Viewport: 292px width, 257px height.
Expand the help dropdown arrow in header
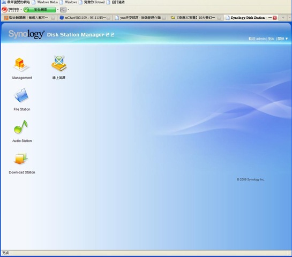point(287,39)
